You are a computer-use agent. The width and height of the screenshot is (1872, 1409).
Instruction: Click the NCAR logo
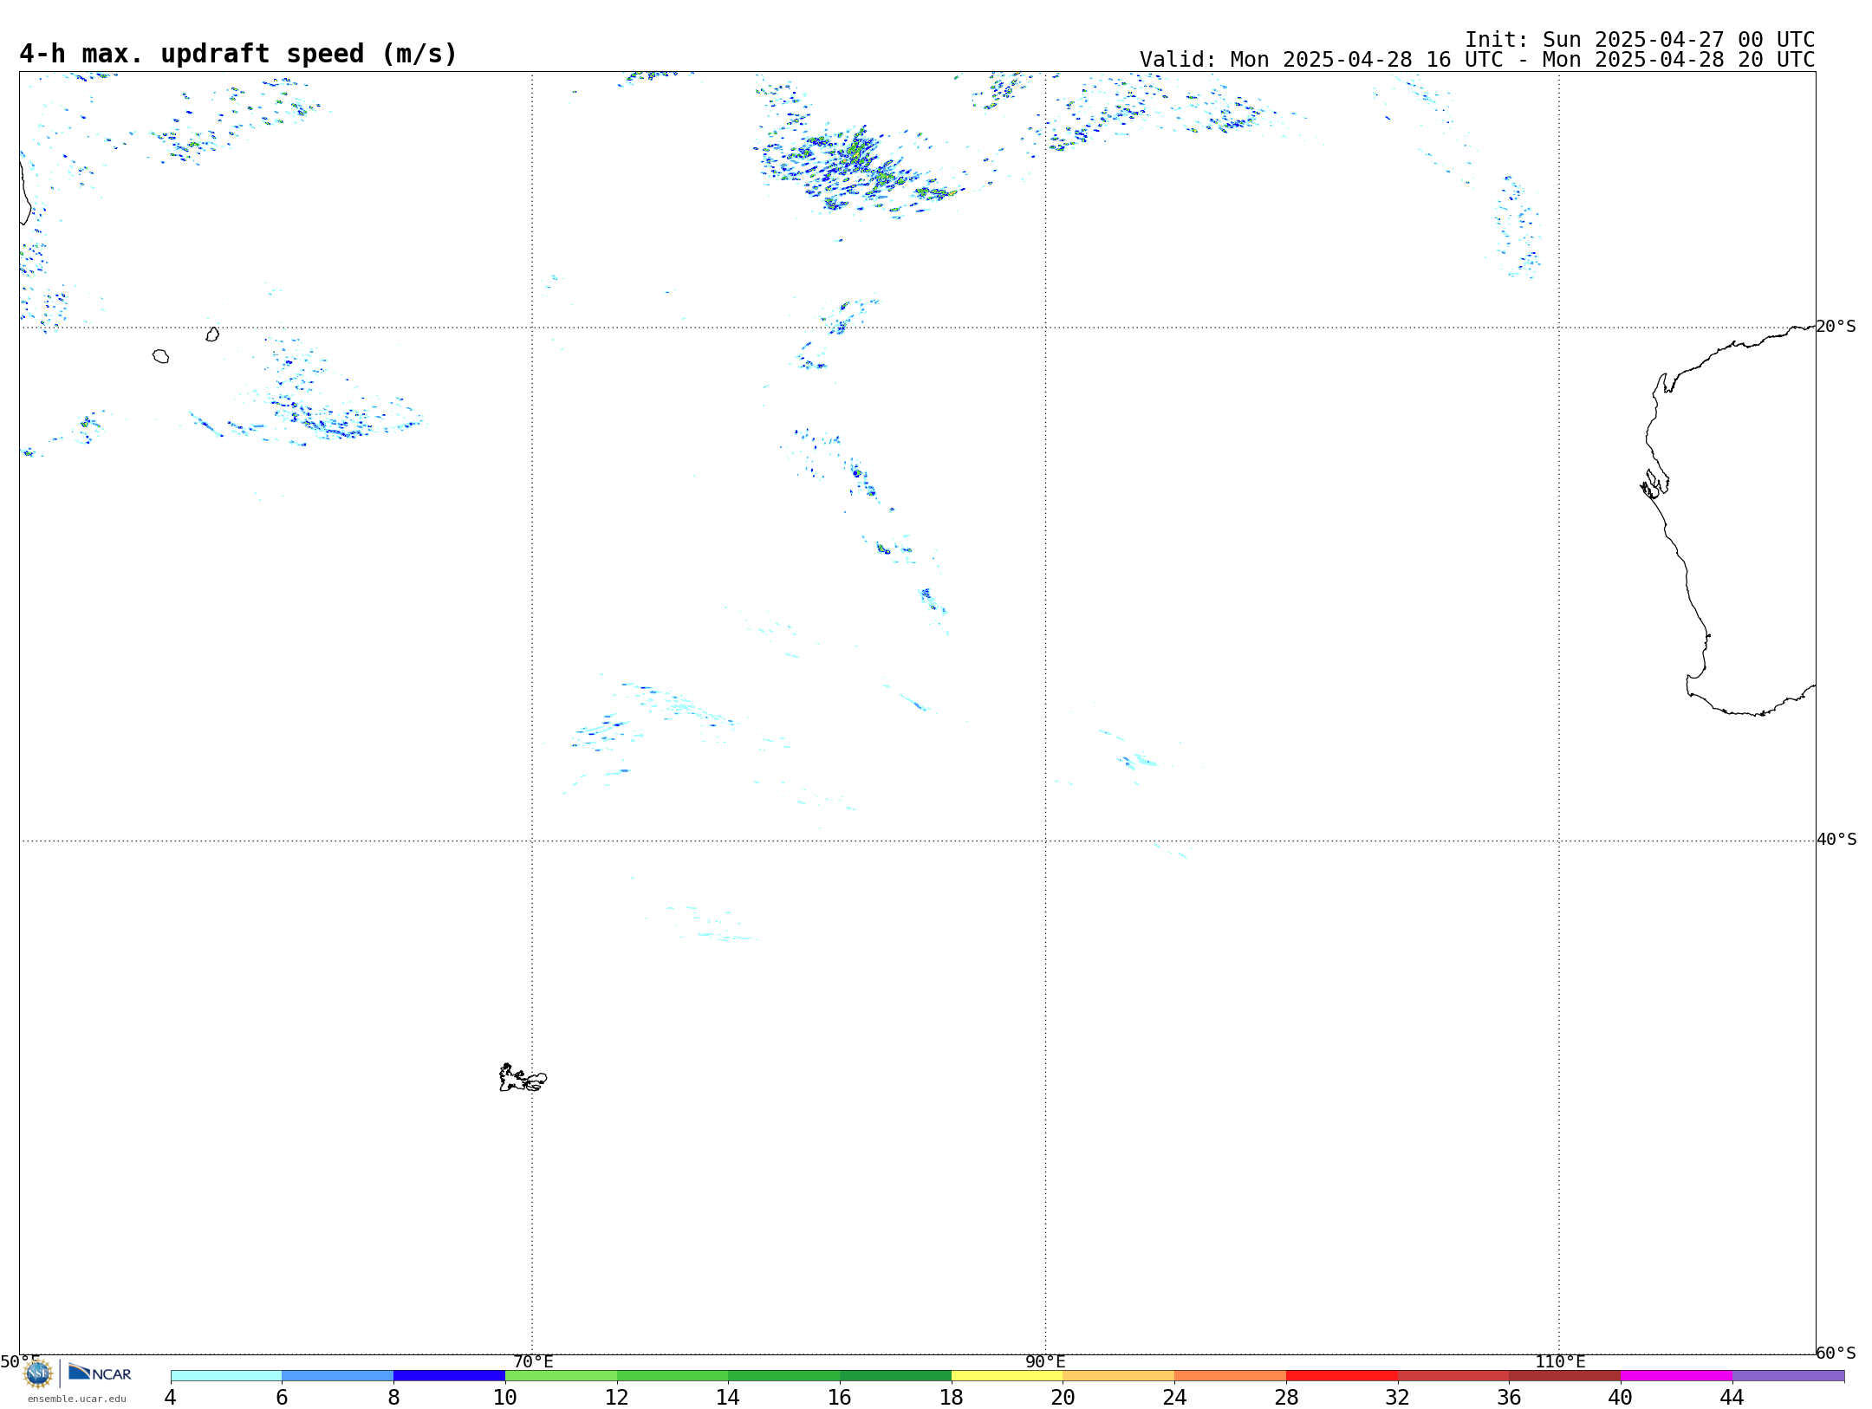[100, 1373]
